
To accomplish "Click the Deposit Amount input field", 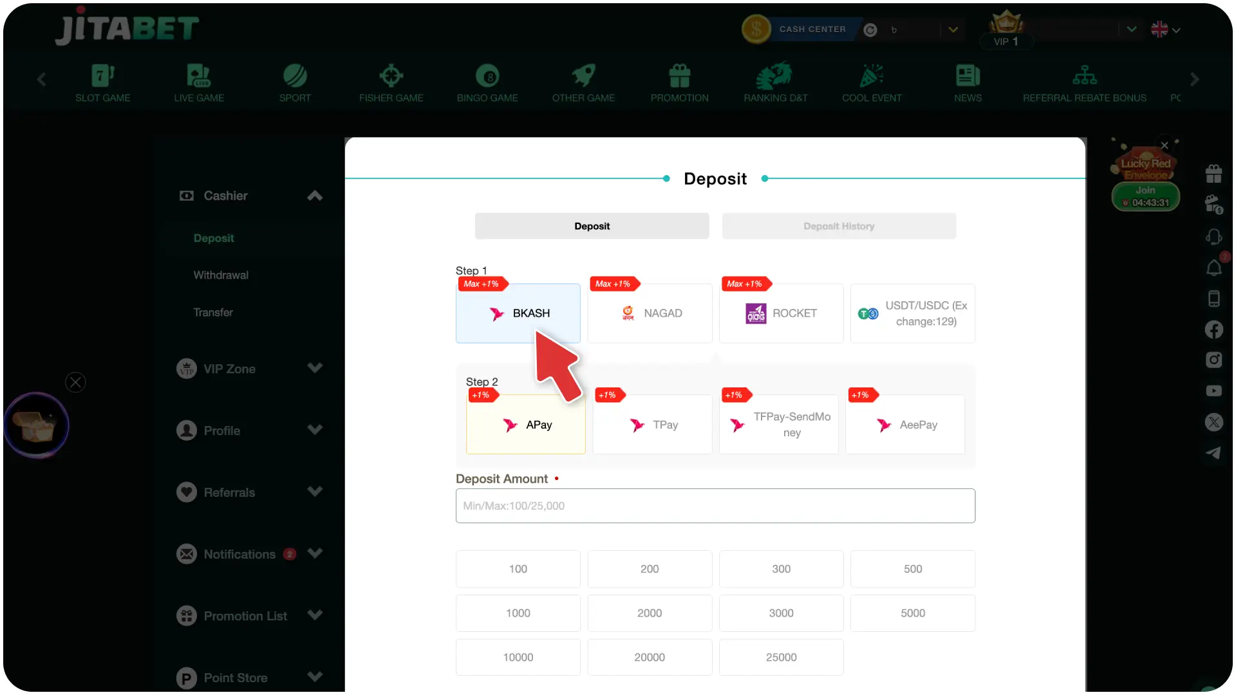I will [715, 506].
